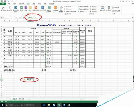
Task: Click Trace Precedents button
Action: pyautogui.click(x=83, y=7)
